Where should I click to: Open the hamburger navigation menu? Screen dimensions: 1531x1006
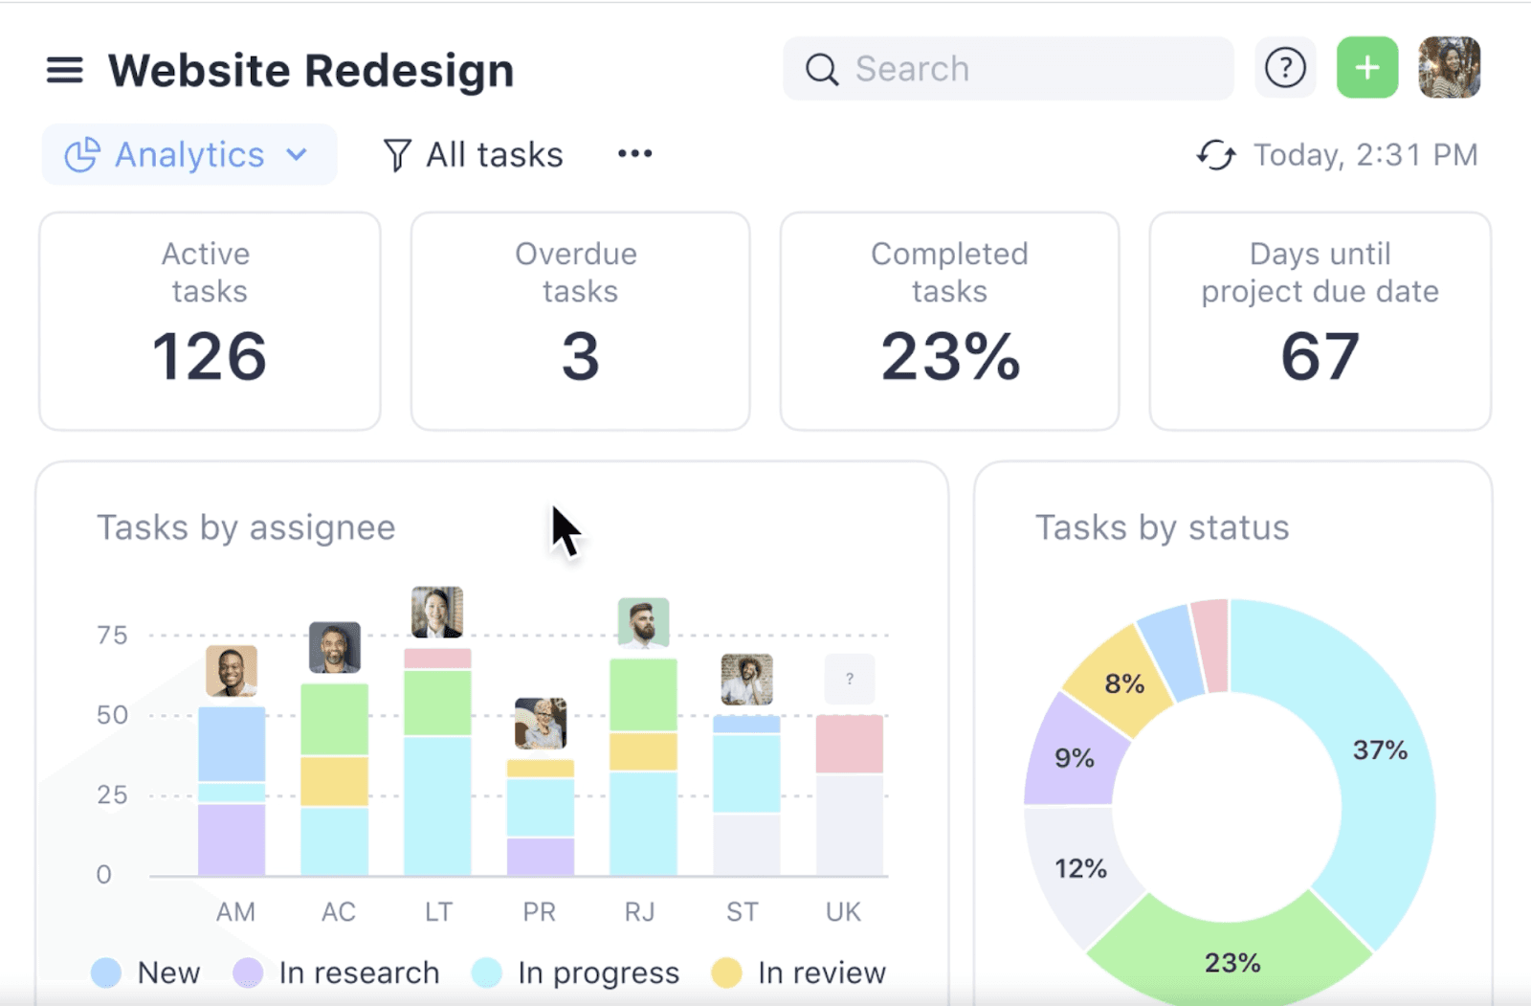pos(64,69)
